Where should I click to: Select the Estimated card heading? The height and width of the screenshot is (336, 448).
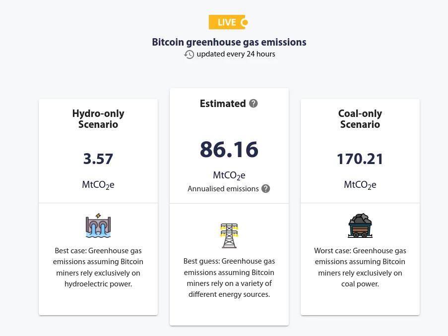222,104
